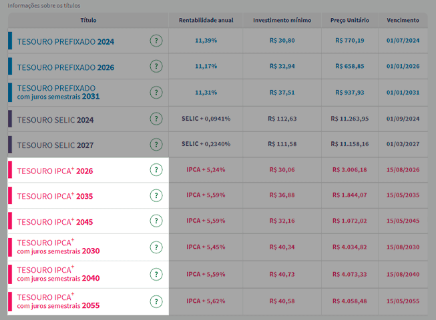Click the IPCA + 5,62% value

pyautogui.click(x=206, y=301)
